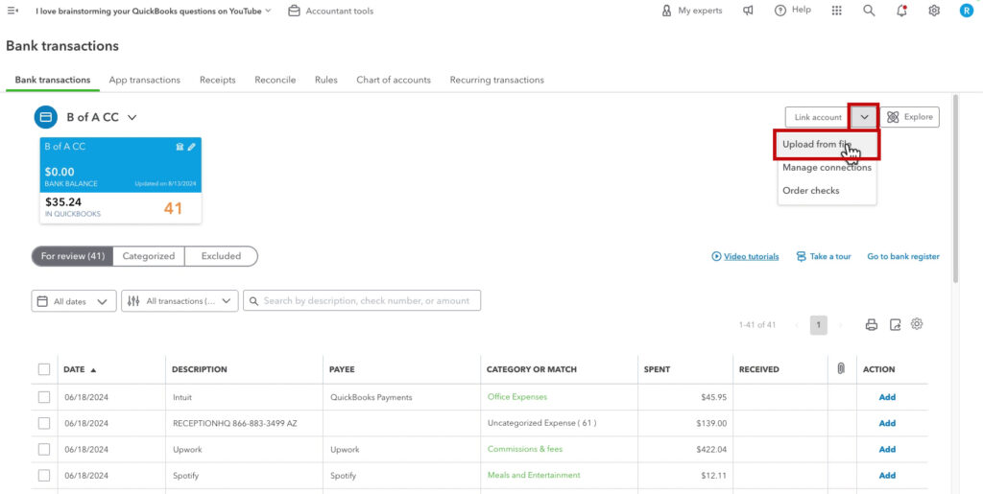This screenshot has width=983, height=494.
Task: Open settings gear in top bar
Action: pos(934,11)
